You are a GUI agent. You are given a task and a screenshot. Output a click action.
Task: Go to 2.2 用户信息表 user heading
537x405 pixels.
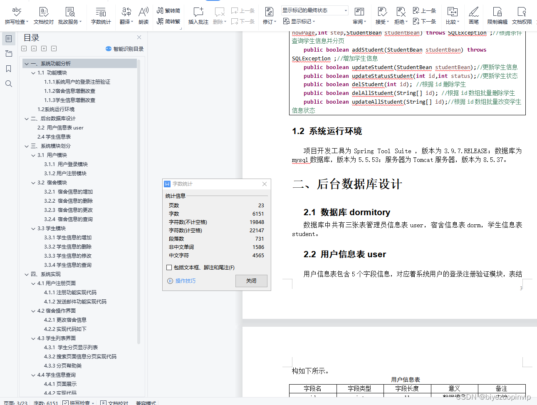click(x=60, y=128)
